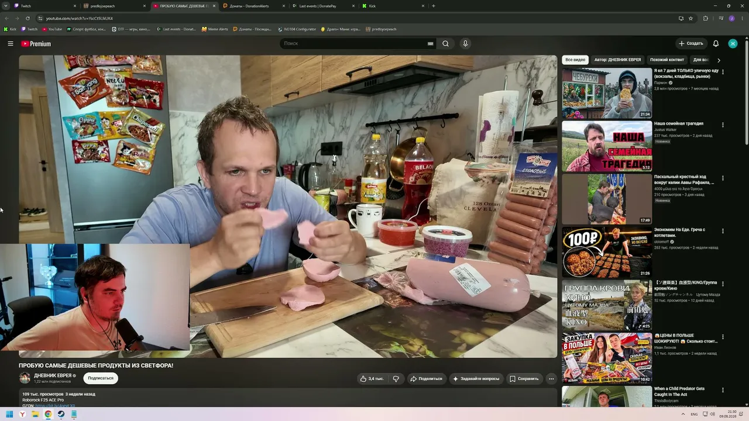Subscribe with the Подписаться button

pos(101,378)
